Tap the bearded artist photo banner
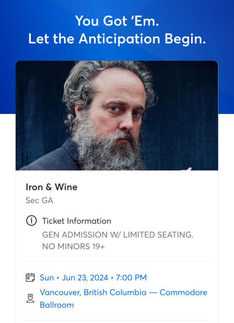This screenshot has width=234, height=323. pyautogui.click(x=117, y=116)
